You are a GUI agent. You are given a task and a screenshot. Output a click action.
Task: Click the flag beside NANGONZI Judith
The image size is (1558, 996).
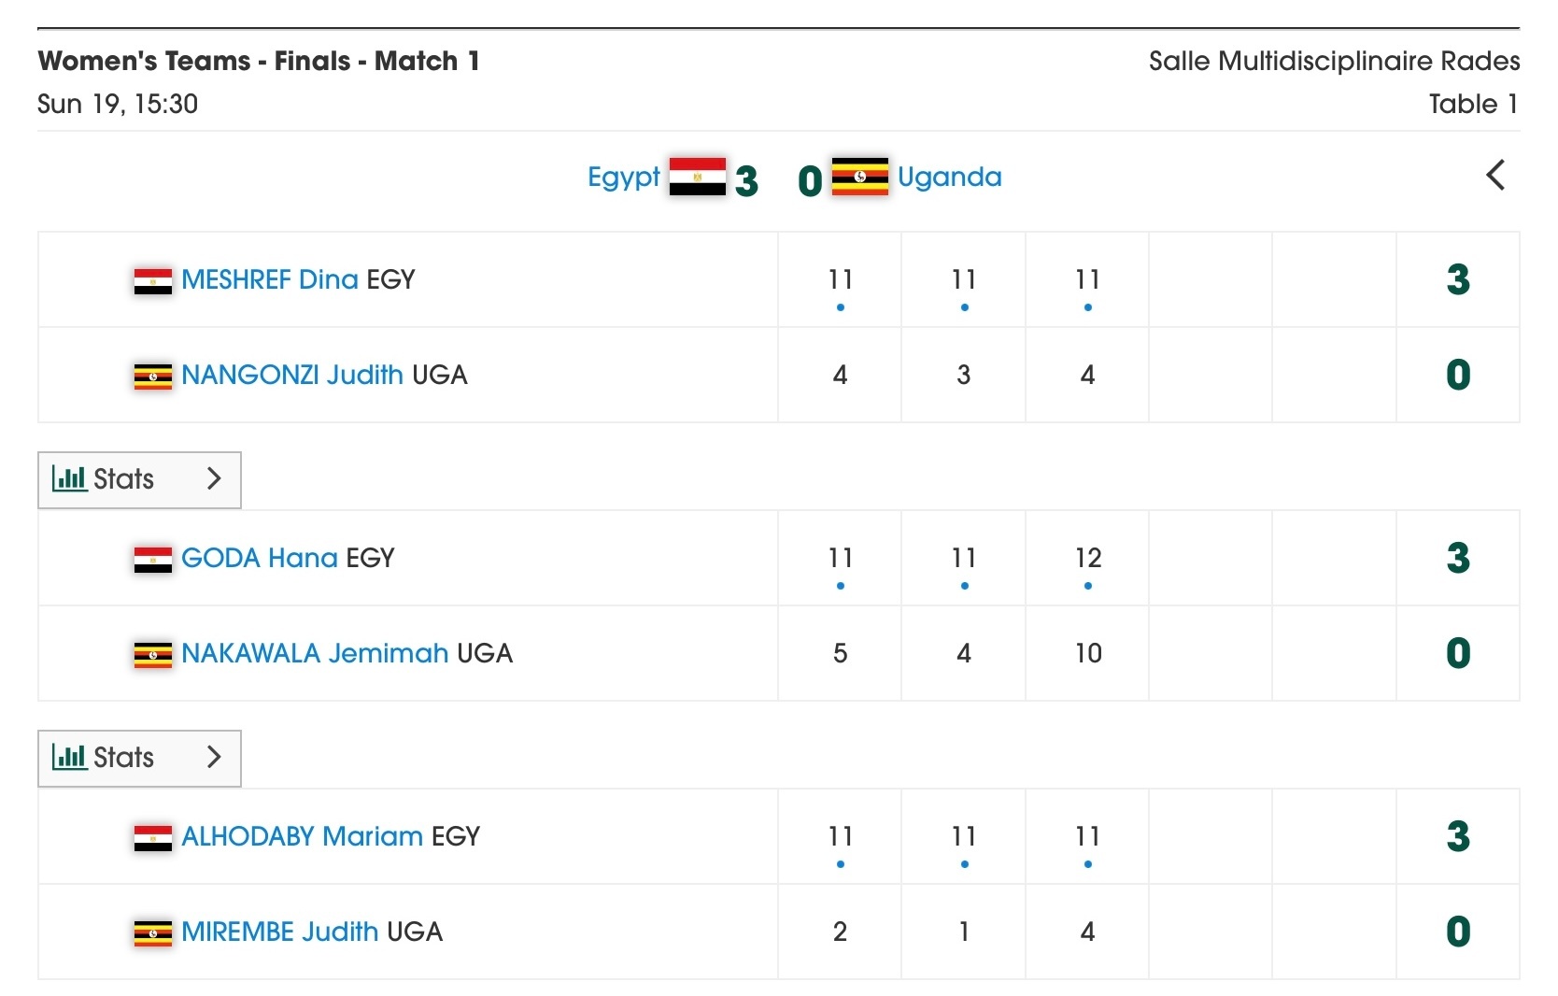[153, 376]
